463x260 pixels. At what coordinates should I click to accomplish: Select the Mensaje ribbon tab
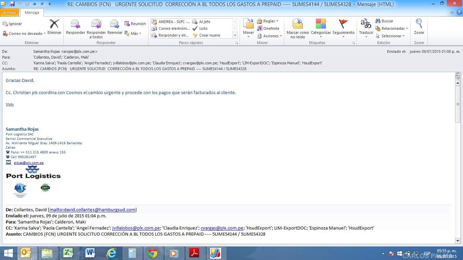[32, 13]
